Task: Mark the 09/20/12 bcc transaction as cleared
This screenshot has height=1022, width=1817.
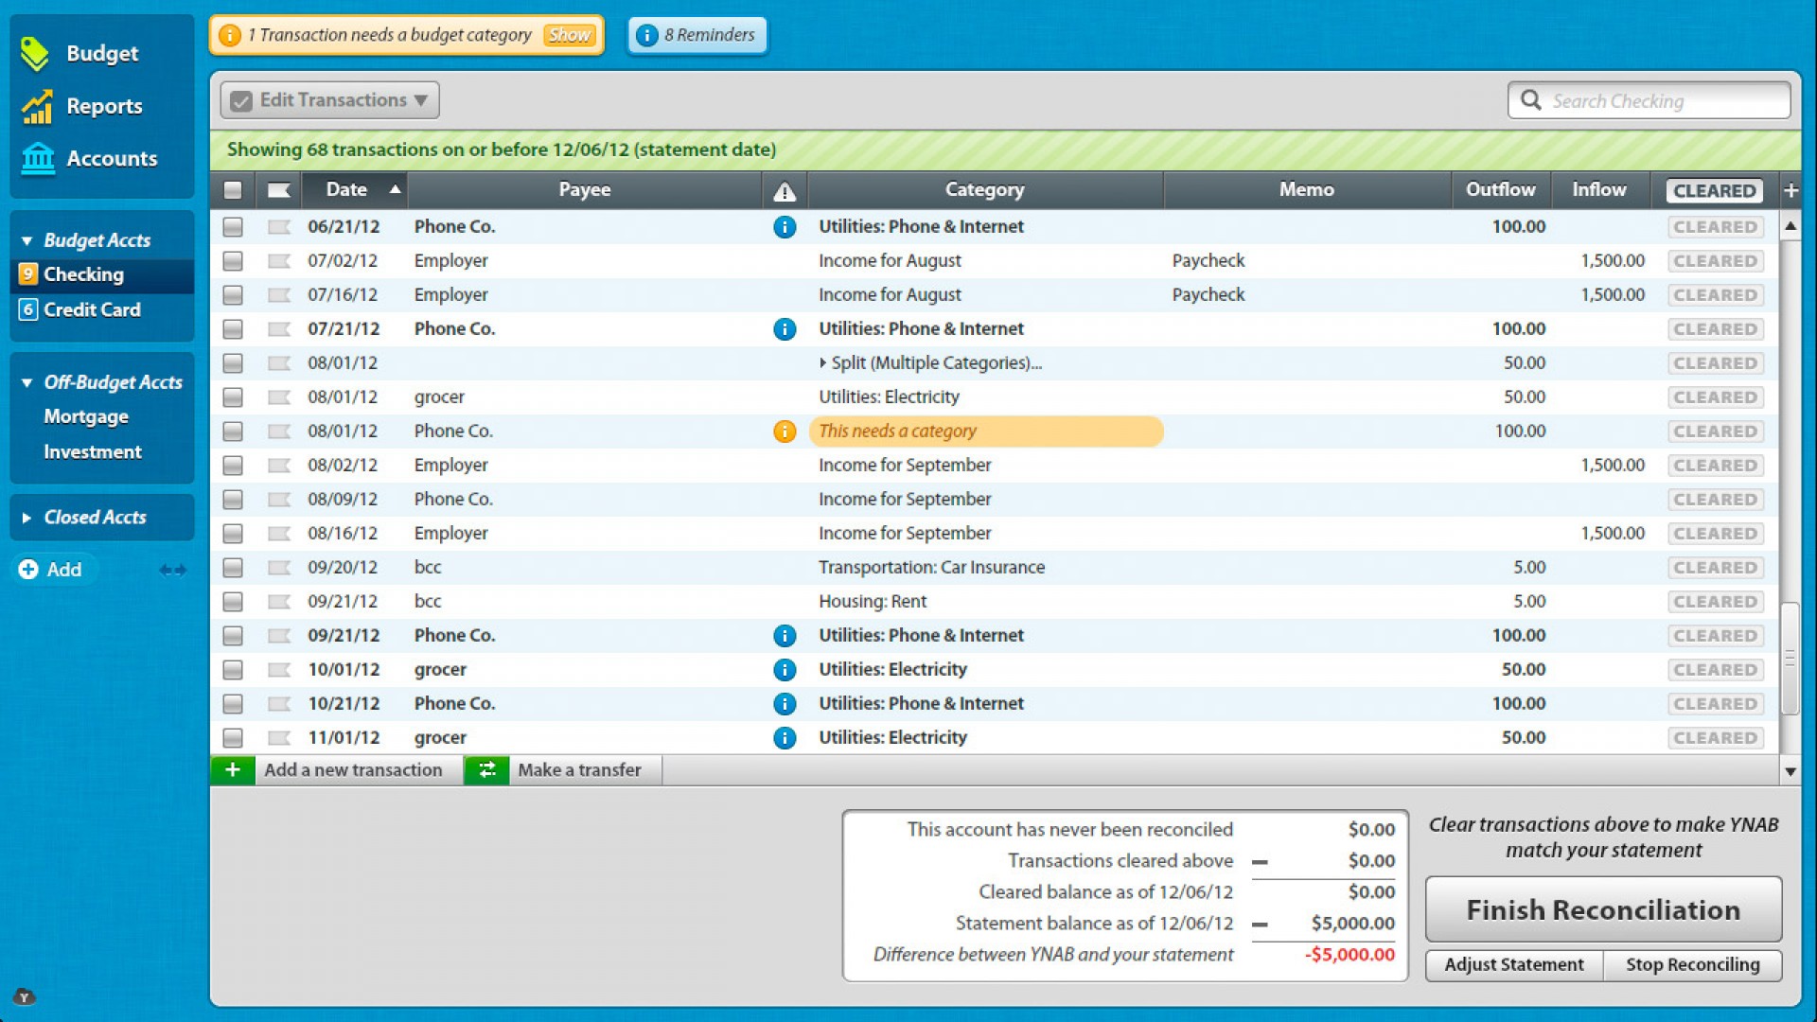Action: 1715,567
